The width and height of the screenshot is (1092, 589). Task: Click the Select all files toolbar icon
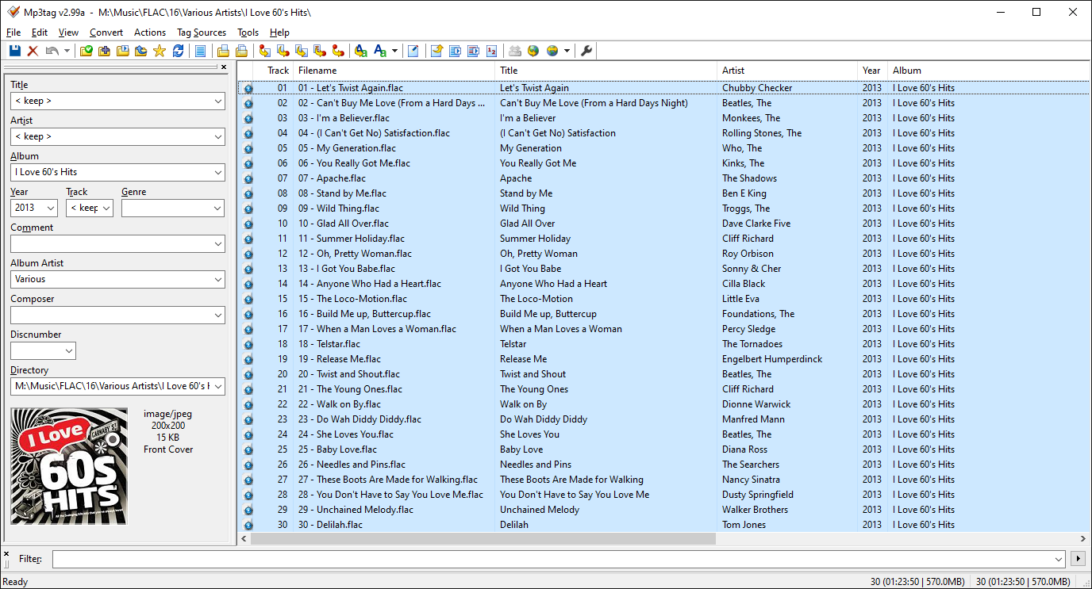coord(200,51)
